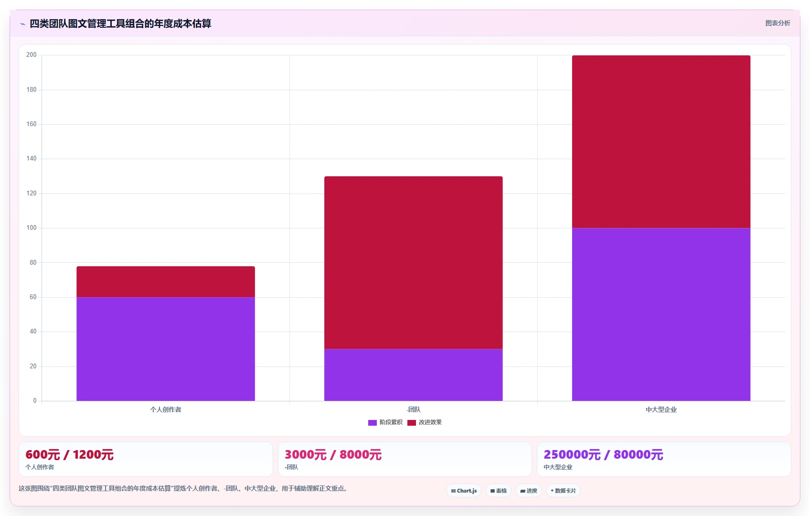The height and width of the screenshot is (516, 810).
Task: Select the 表格 tag pill
Action: tap(499, 491)
